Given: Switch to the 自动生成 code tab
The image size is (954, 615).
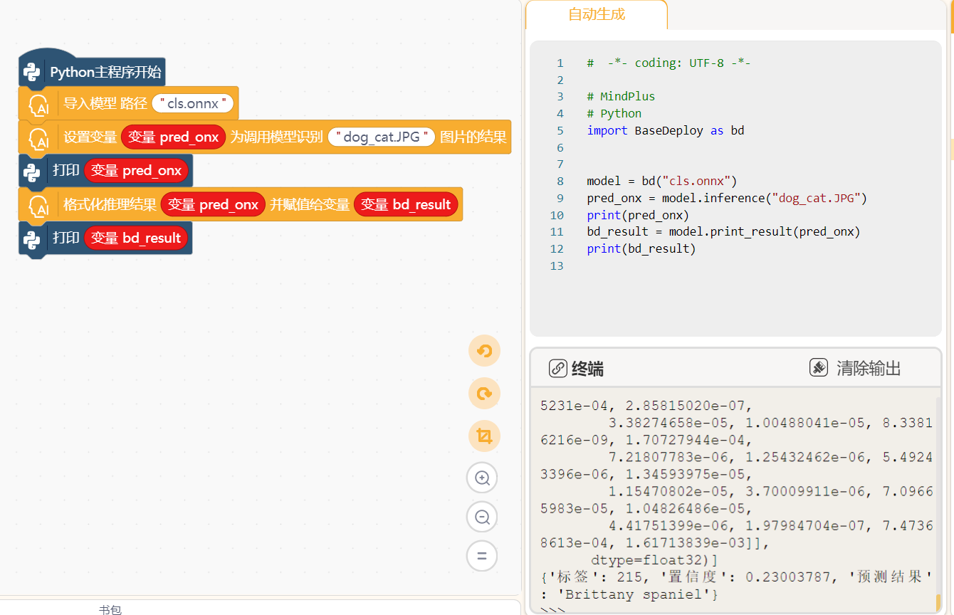Looking at the screenshot, I should click(x=597, y=14).
